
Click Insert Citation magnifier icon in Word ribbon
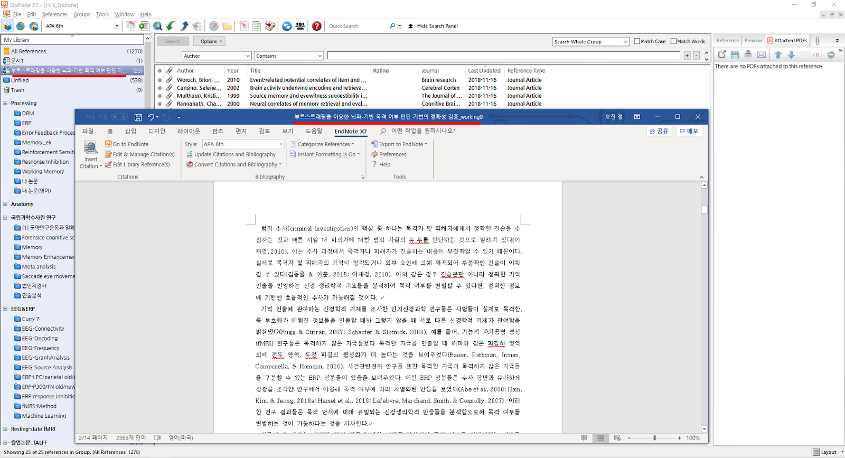click(91, 148)
